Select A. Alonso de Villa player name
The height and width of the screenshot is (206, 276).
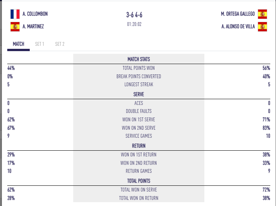(238, 27)
